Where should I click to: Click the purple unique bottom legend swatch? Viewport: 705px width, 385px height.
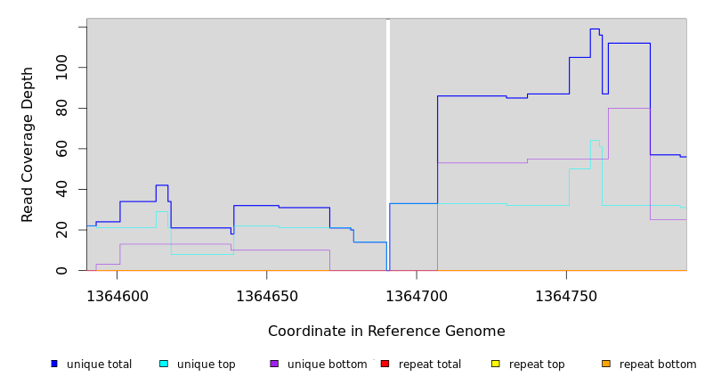coord(274,364)
